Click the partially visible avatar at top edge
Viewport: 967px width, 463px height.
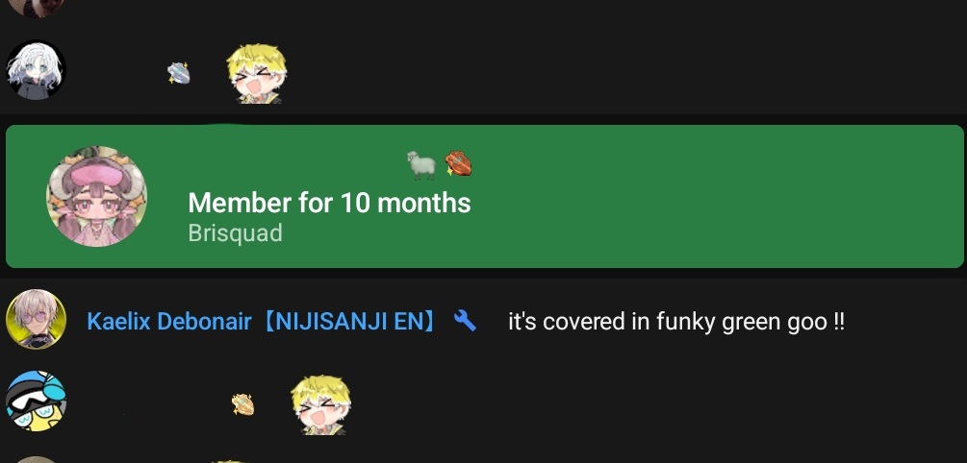[x=36, y=8]
